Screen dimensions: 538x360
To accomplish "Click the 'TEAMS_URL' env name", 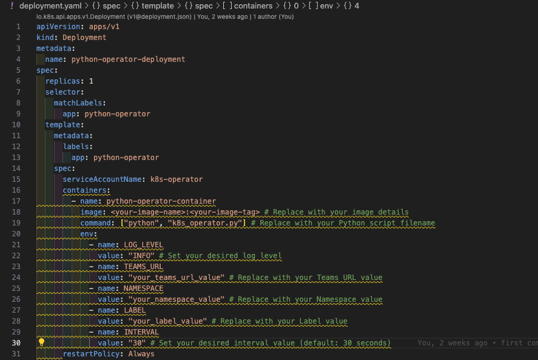I will click(x=144, y=267).
